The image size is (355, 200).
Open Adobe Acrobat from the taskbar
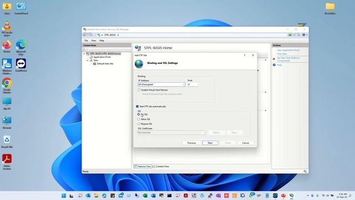(186, 196)
